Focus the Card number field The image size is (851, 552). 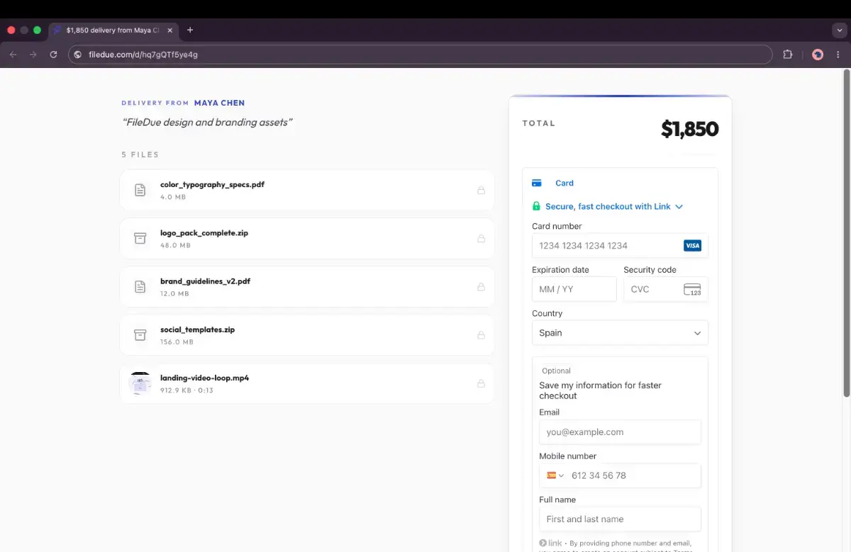coord(620,246)
